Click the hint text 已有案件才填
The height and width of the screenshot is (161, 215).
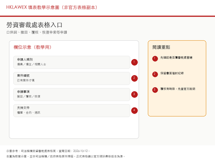26,80
